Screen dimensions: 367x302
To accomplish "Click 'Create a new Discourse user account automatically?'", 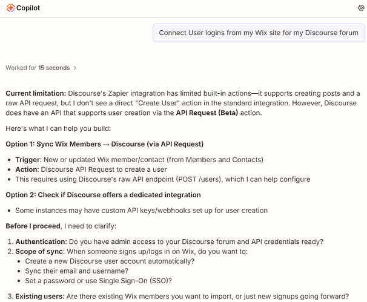I will click(110, 261).
